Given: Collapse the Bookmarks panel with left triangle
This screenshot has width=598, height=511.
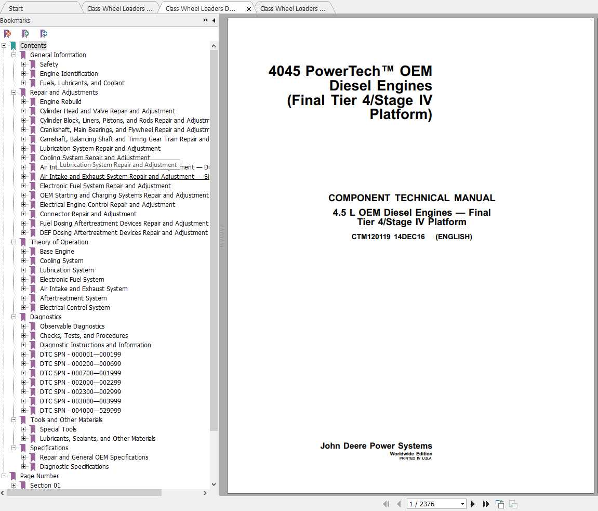Looking at the screenshot, I should 214,20.
